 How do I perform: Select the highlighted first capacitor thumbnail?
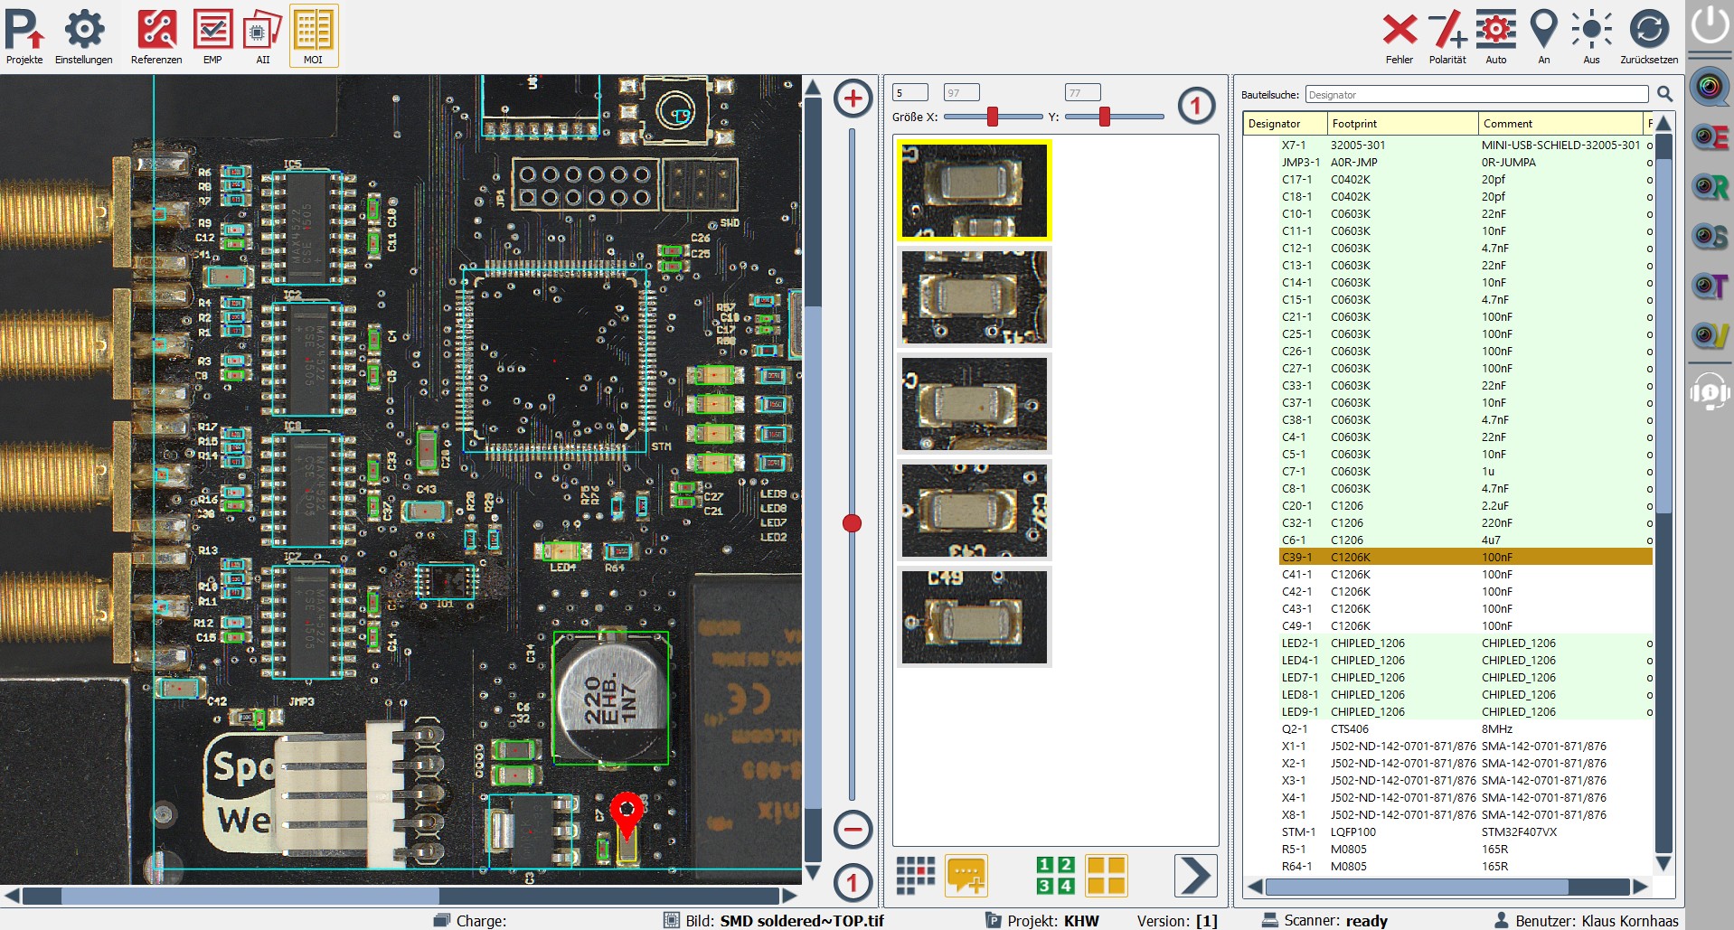[x=975, y=190]
